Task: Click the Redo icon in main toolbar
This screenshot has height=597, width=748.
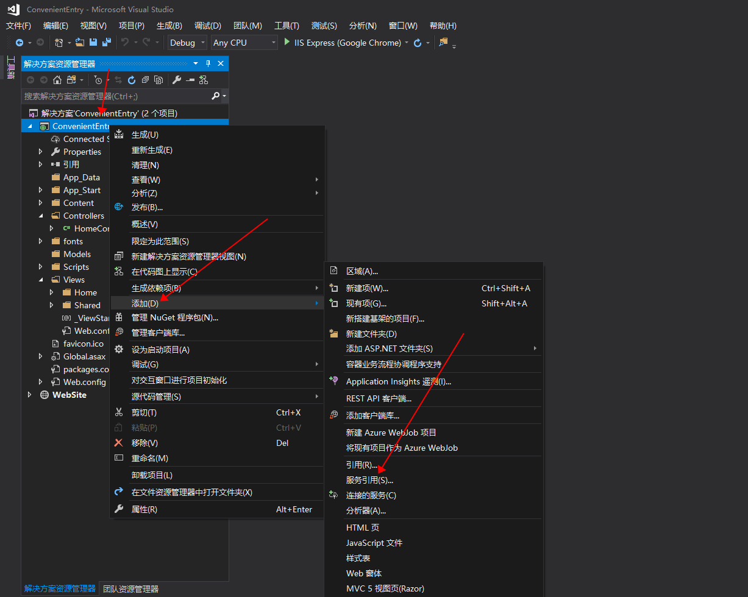Action: 146,43
